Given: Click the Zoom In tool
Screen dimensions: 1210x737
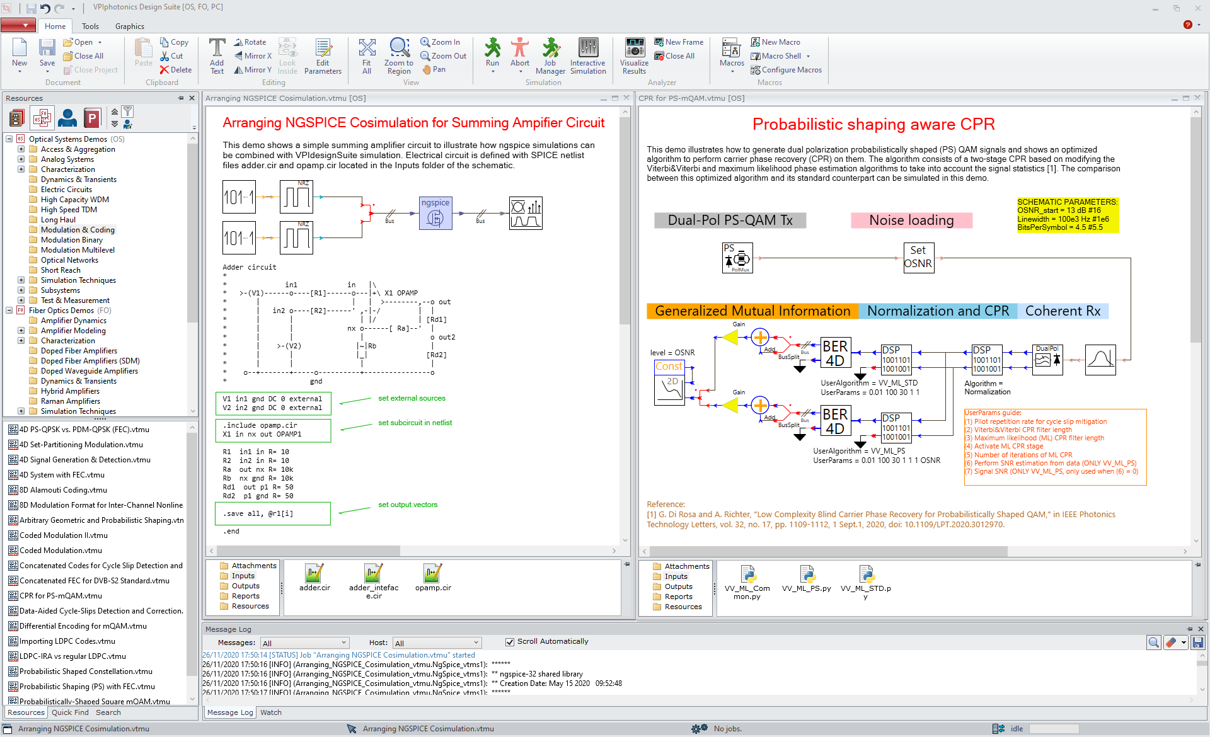Looking at the screenshot, I should point(441,42).
